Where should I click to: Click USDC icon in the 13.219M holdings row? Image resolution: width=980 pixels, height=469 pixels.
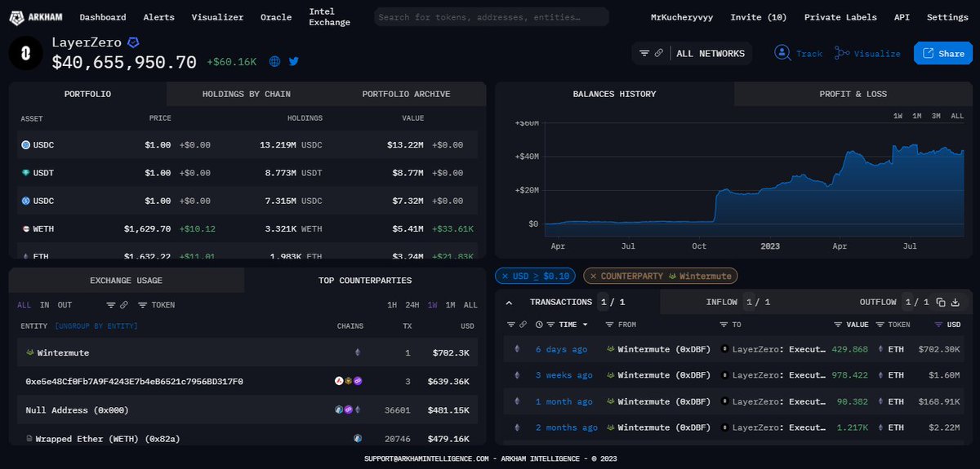25,145
